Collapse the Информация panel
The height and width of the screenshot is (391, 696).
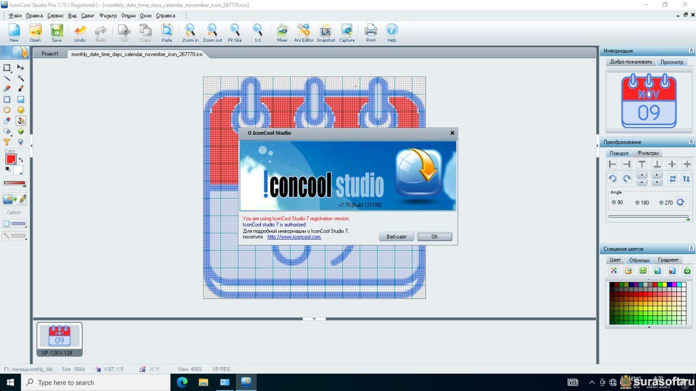click(x=691, y=51)
